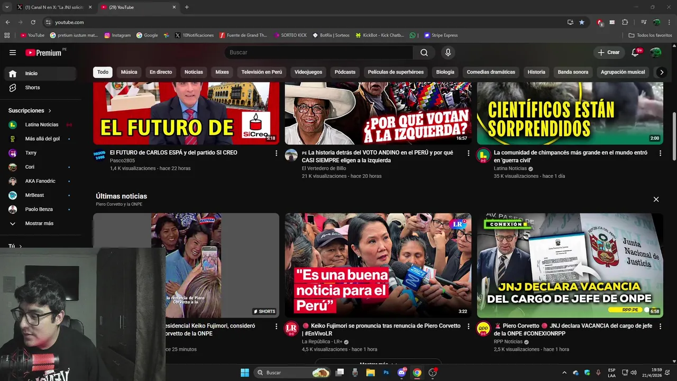The width and height of the screenshot is (677, 381).
Task: Click Pasco2805 channel name
Action: coord(122,160)
